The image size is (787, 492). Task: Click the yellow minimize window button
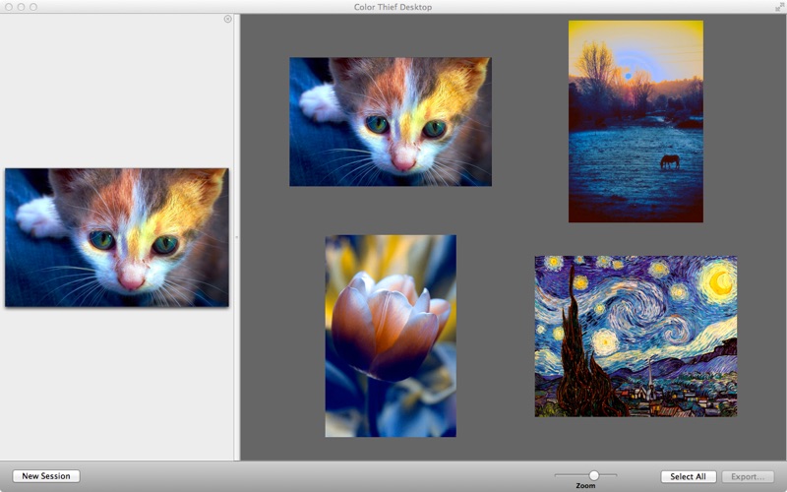tap(21, 7)
